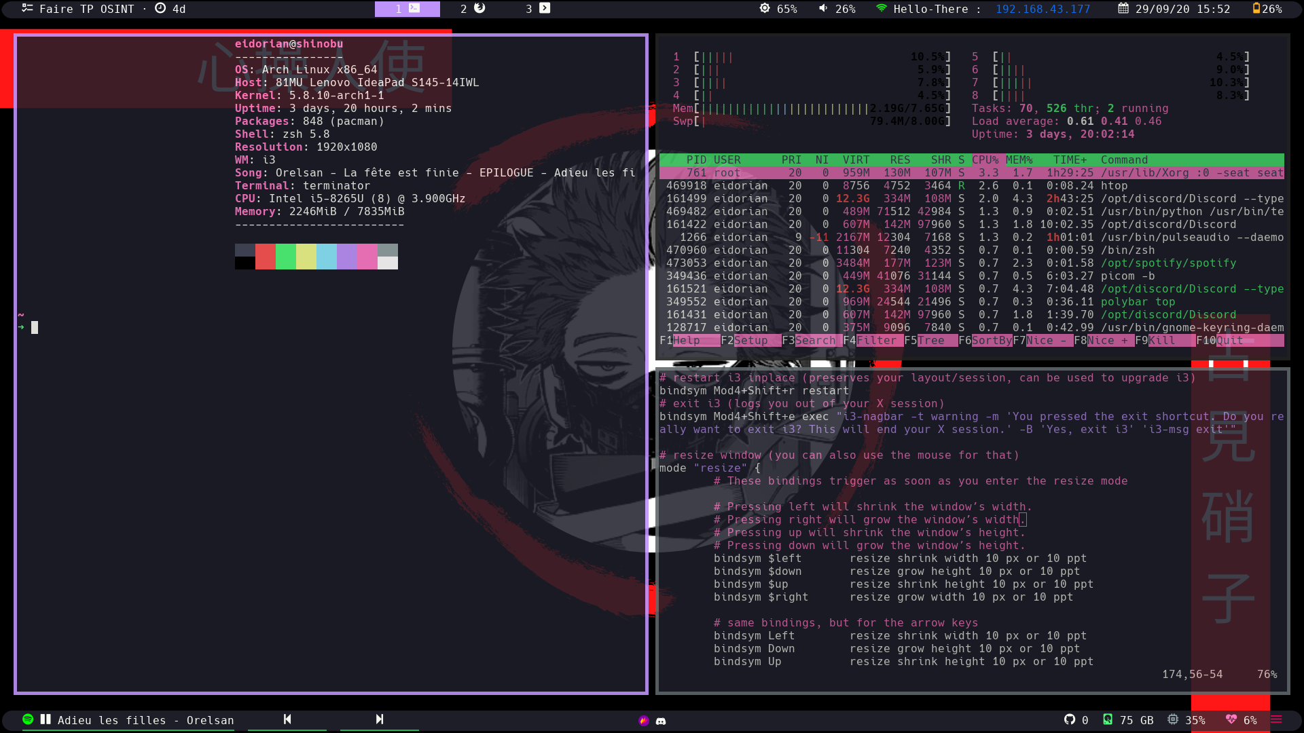1304x733 pixels.
Task: Click the eidorian@shinobu title in neofetch
Action: 289,44
